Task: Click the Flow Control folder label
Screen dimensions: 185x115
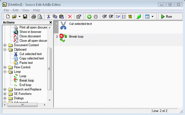Action: (x=22, y=67)
